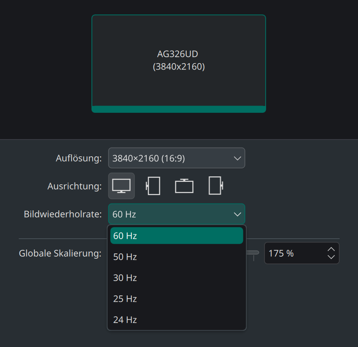Viewport: 358px width, 347px height.
Task: Click the Auflösung label
Action: (79, 158)
